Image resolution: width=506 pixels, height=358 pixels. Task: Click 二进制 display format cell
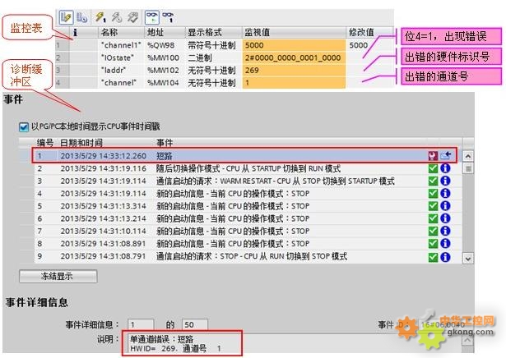pos(214,58)
